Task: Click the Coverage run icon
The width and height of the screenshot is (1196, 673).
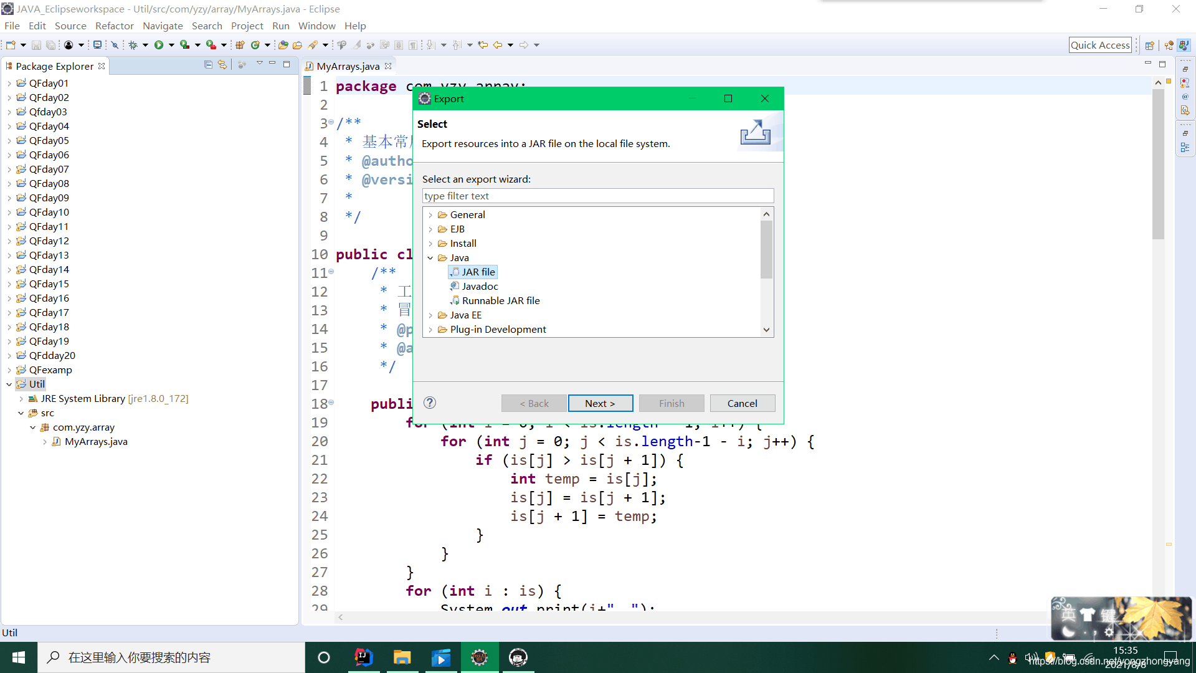Action: [184, 45]
